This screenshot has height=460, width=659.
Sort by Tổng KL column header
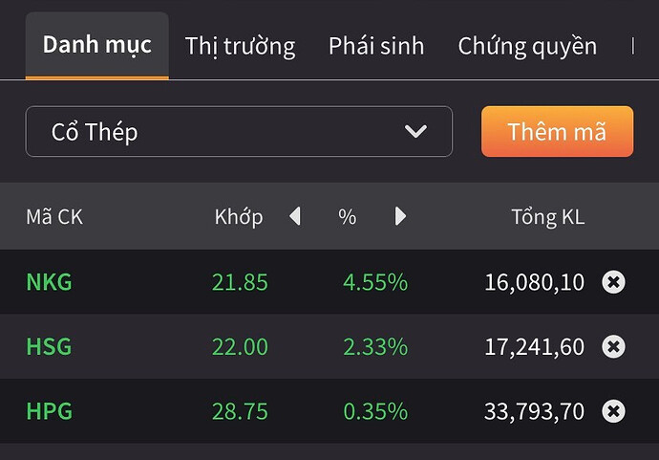(x=547, y=217)
